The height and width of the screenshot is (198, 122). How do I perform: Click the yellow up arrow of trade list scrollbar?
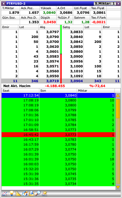[118, 96]
